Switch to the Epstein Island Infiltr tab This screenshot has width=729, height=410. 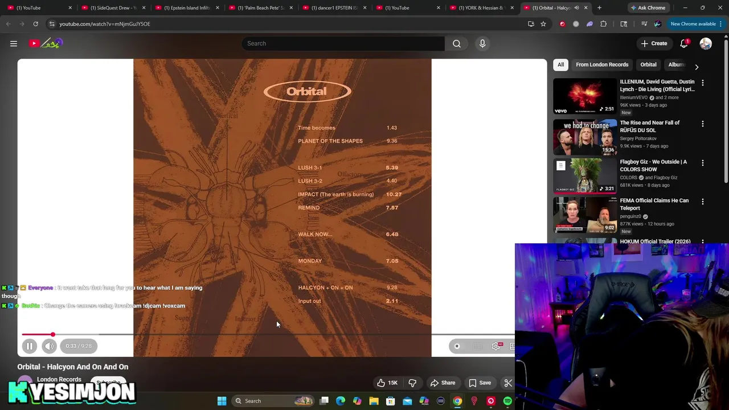(186, 7)
